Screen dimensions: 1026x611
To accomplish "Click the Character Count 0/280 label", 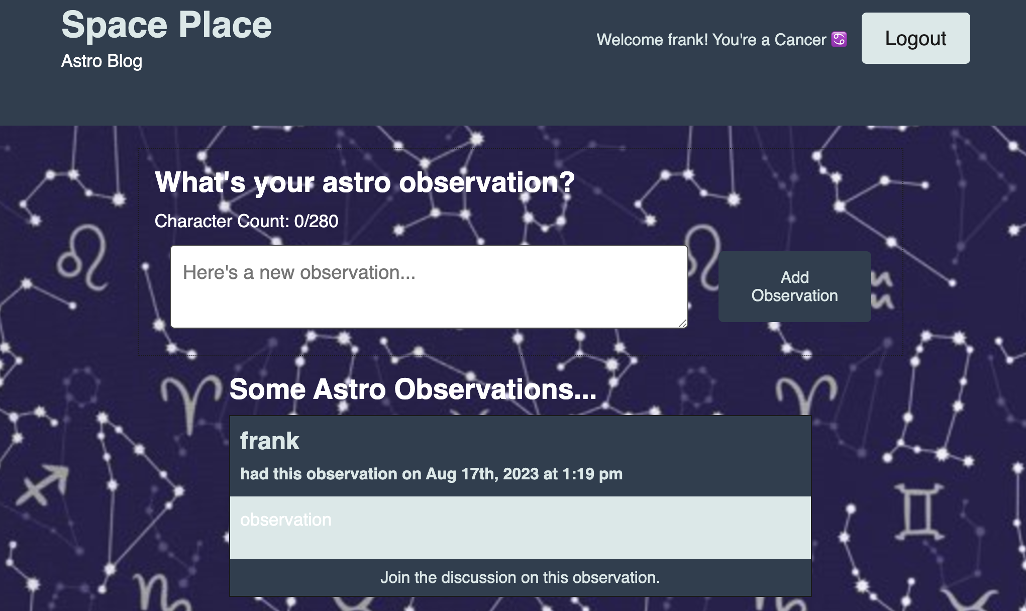I will [x=246, y=221].
